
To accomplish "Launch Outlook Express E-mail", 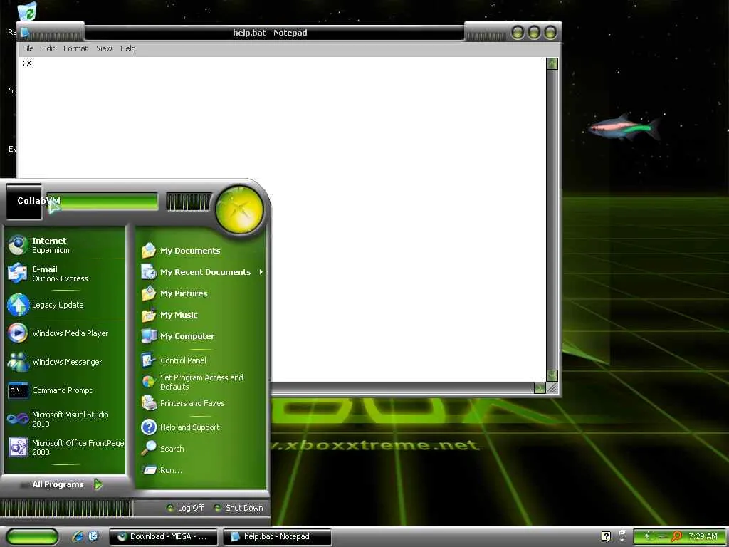I will [x=65, y=273].
